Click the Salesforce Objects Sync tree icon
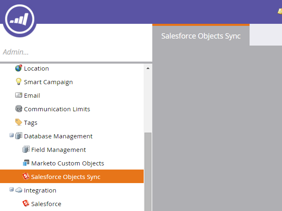Screen dimensions: 282x211 point(26,176)
